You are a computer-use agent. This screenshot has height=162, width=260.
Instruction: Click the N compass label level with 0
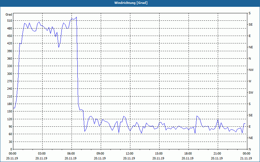[250, 149]
